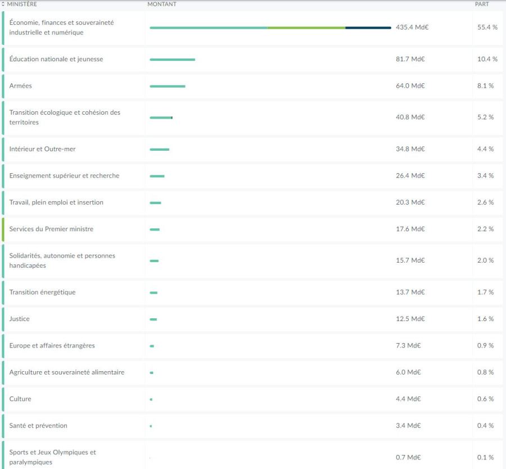This screenshot has width=506, height=469.
Task: Select the Justice ministry label
Action: tap(20, 319)
